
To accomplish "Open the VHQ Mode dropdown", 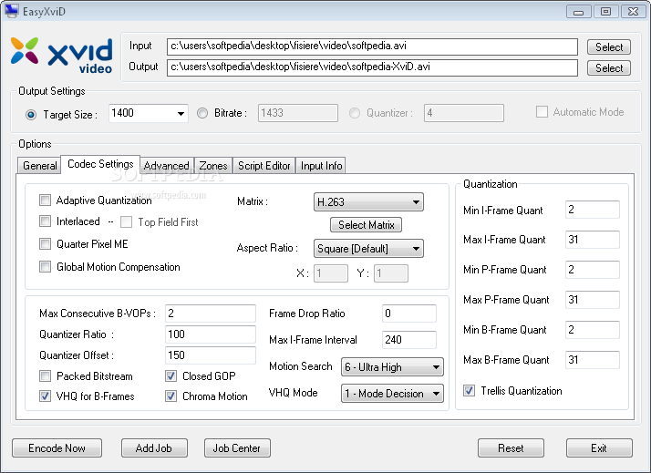I will point(392,394).
